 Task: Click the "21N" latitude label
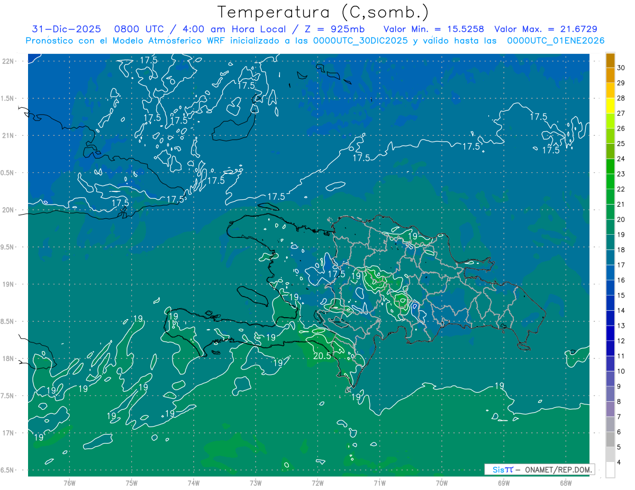pyautogui.click(x=8, y=136)
